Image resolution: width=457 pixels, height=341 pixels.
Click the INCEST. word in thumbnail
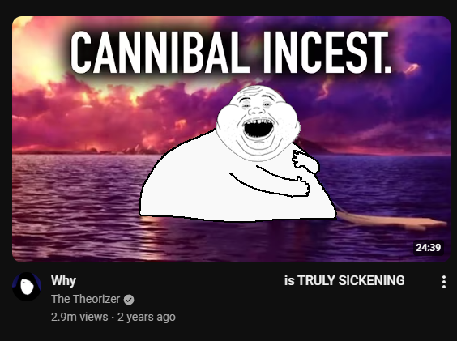point(327,52)
